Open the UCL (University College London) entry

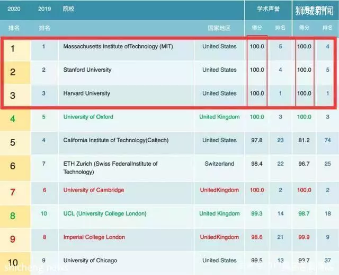click(x=105, y=213)
